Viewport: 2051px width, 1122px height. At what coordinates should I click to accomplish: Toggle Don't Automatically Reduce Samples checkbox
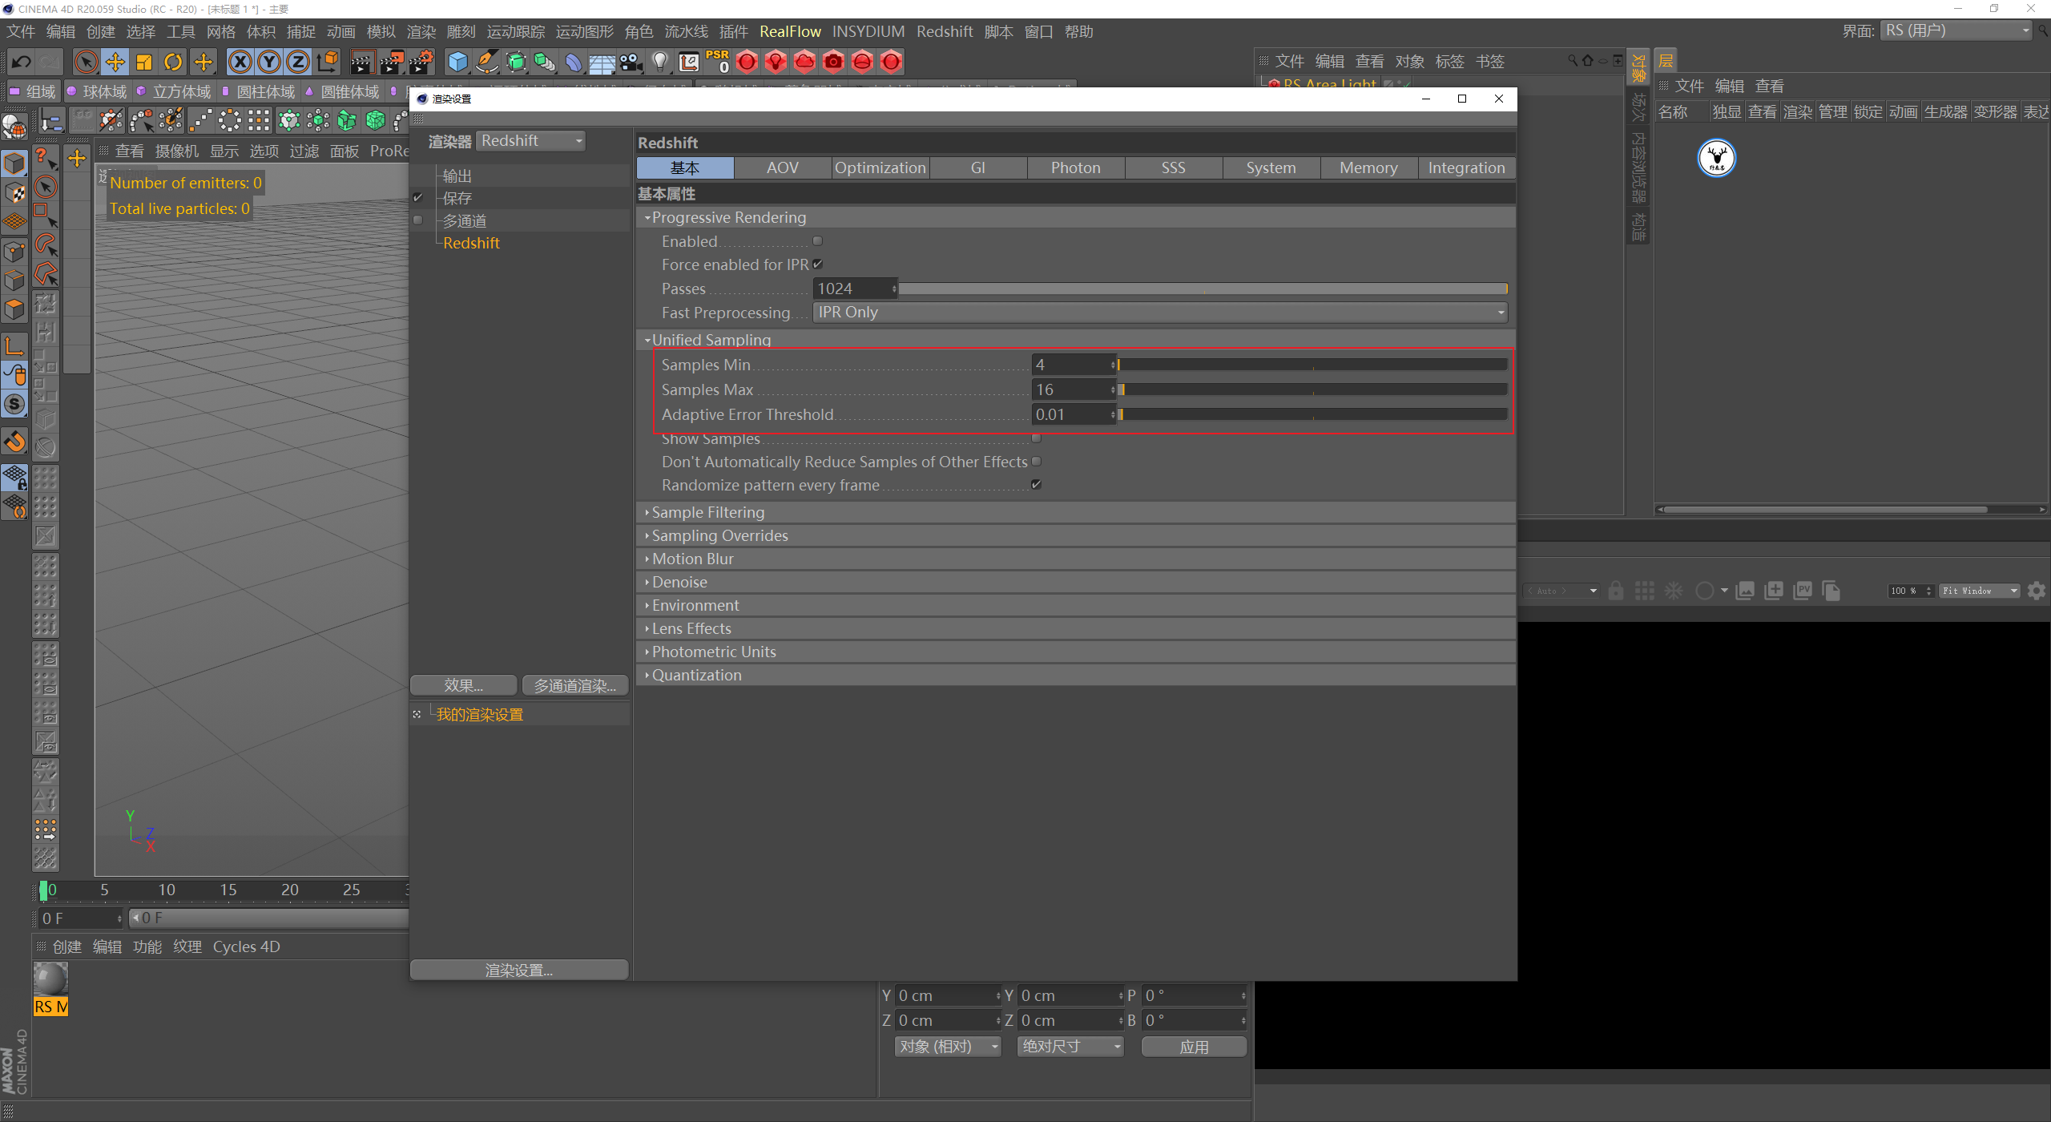coord(1036,462)
